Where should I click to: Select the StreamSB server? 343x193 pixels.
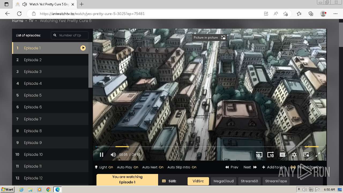point(249,181)
